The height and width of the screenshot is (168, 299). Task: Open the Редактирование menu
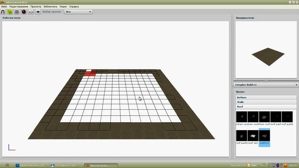[x=19, y=7]
